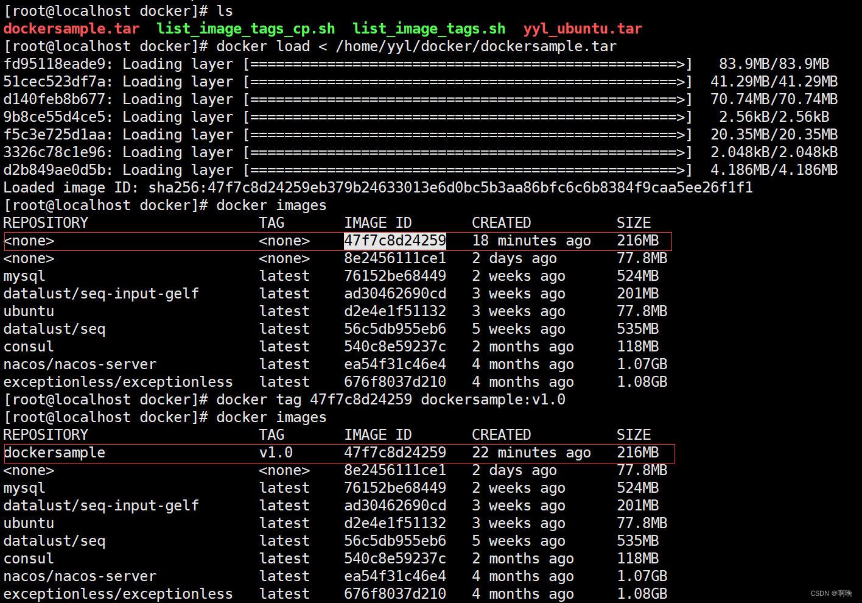Select the list_image_tags.sh filename
The height and width of the screenshot is (603, 862).
[429, 28]
